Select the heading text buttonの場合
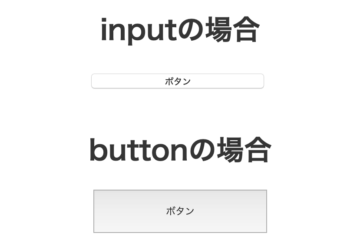 tap(180, 149)
